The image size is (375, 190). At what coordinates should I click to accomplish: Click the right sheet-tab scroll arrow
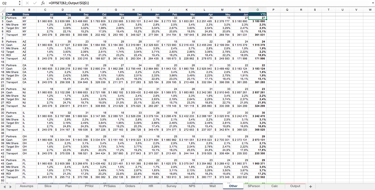10,186
